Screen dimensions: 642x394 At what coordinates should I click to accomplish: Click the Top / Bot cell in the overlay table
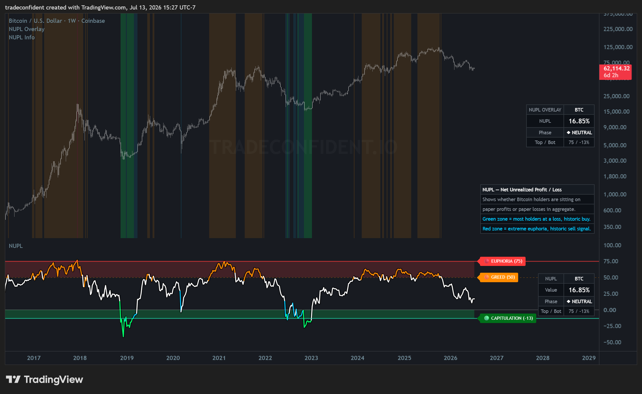545,142
